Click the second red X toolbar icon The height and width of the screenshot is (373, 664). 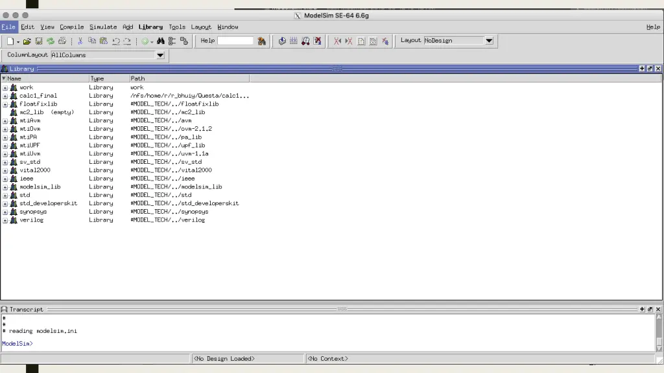point(349,41)
